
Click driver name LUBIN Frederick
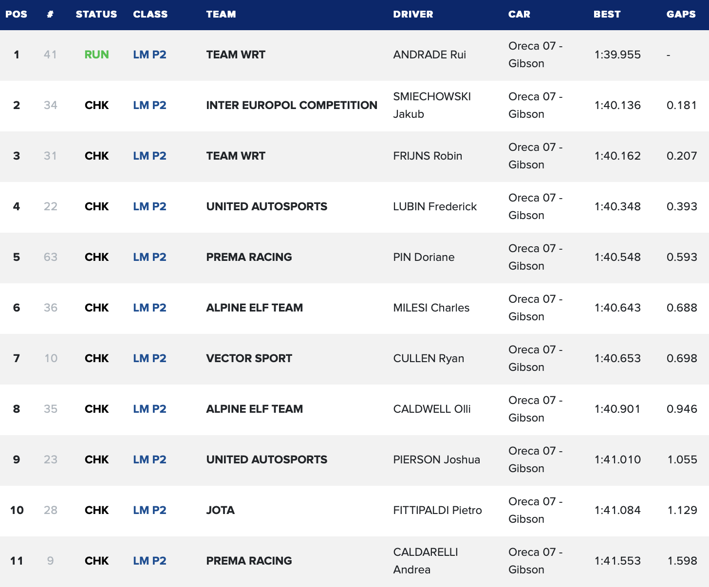point(435,206)
